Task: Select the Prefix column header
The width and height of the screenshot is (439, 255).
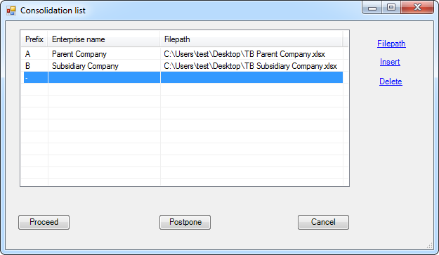Action: (34, 39)
